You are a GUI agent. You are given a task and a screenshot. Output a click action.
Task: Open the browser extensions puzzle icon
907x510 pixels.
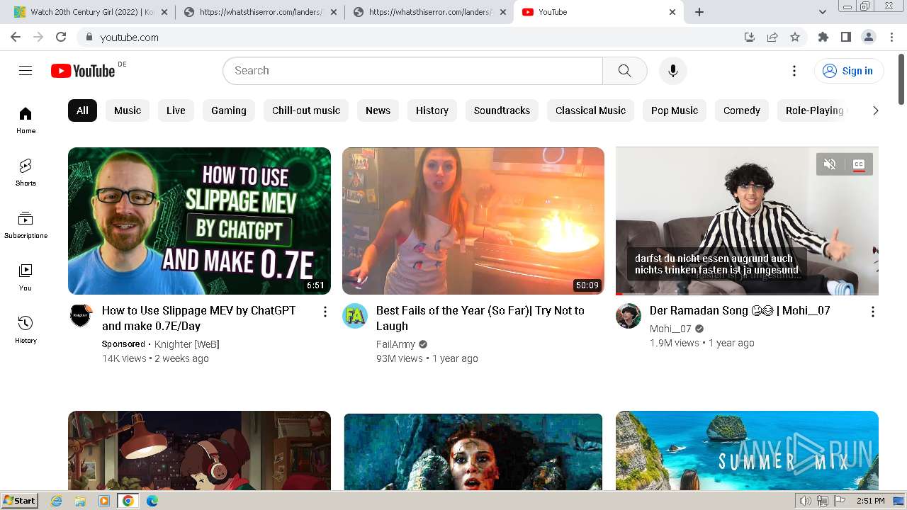pos(823,37)
